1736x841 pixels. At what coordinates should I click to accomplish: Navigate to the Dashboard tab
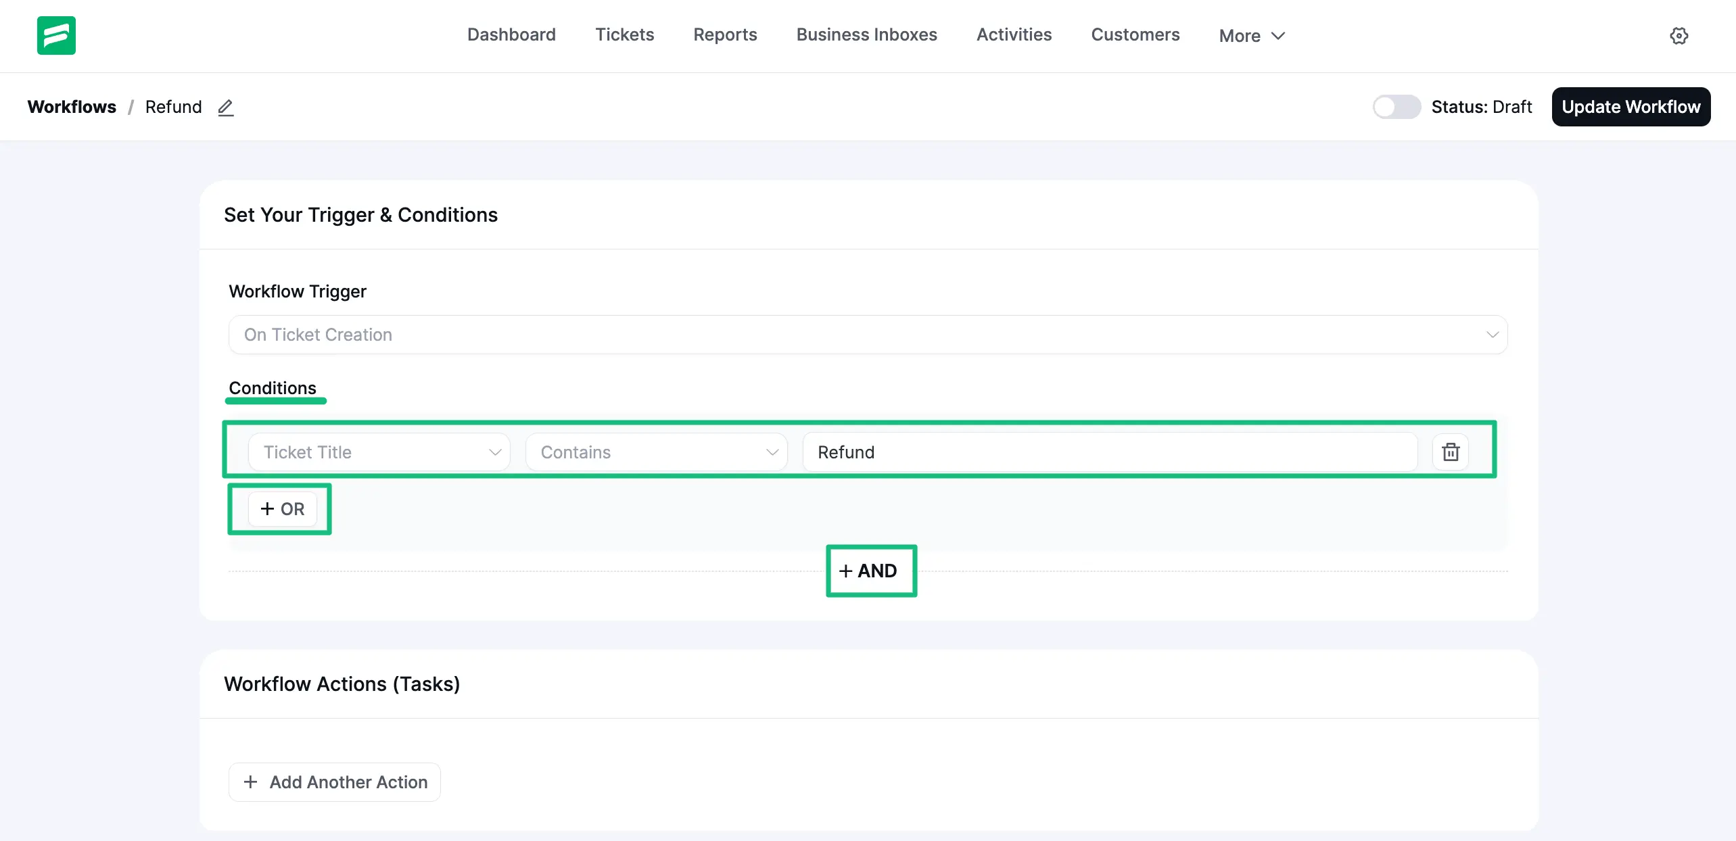coord(511,34)
